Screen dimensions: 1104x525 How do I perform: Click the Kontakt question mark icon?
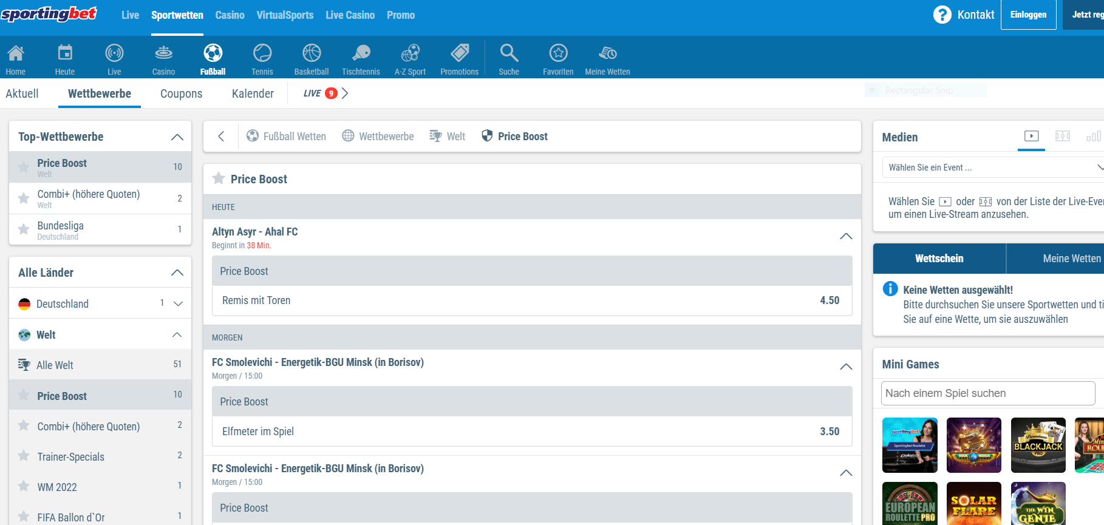click(942, 15)
